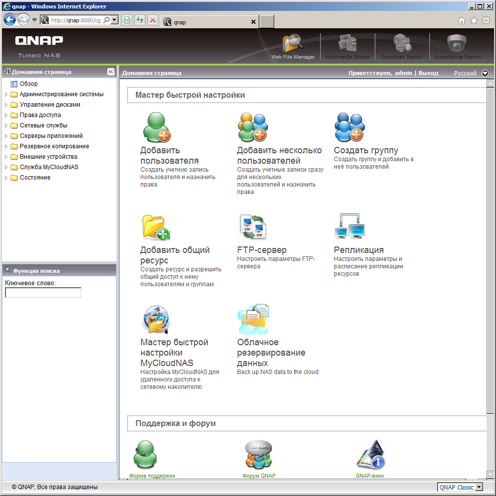
Task: Expand Резервное копирование tree node
Action: (x=6, y=146)
